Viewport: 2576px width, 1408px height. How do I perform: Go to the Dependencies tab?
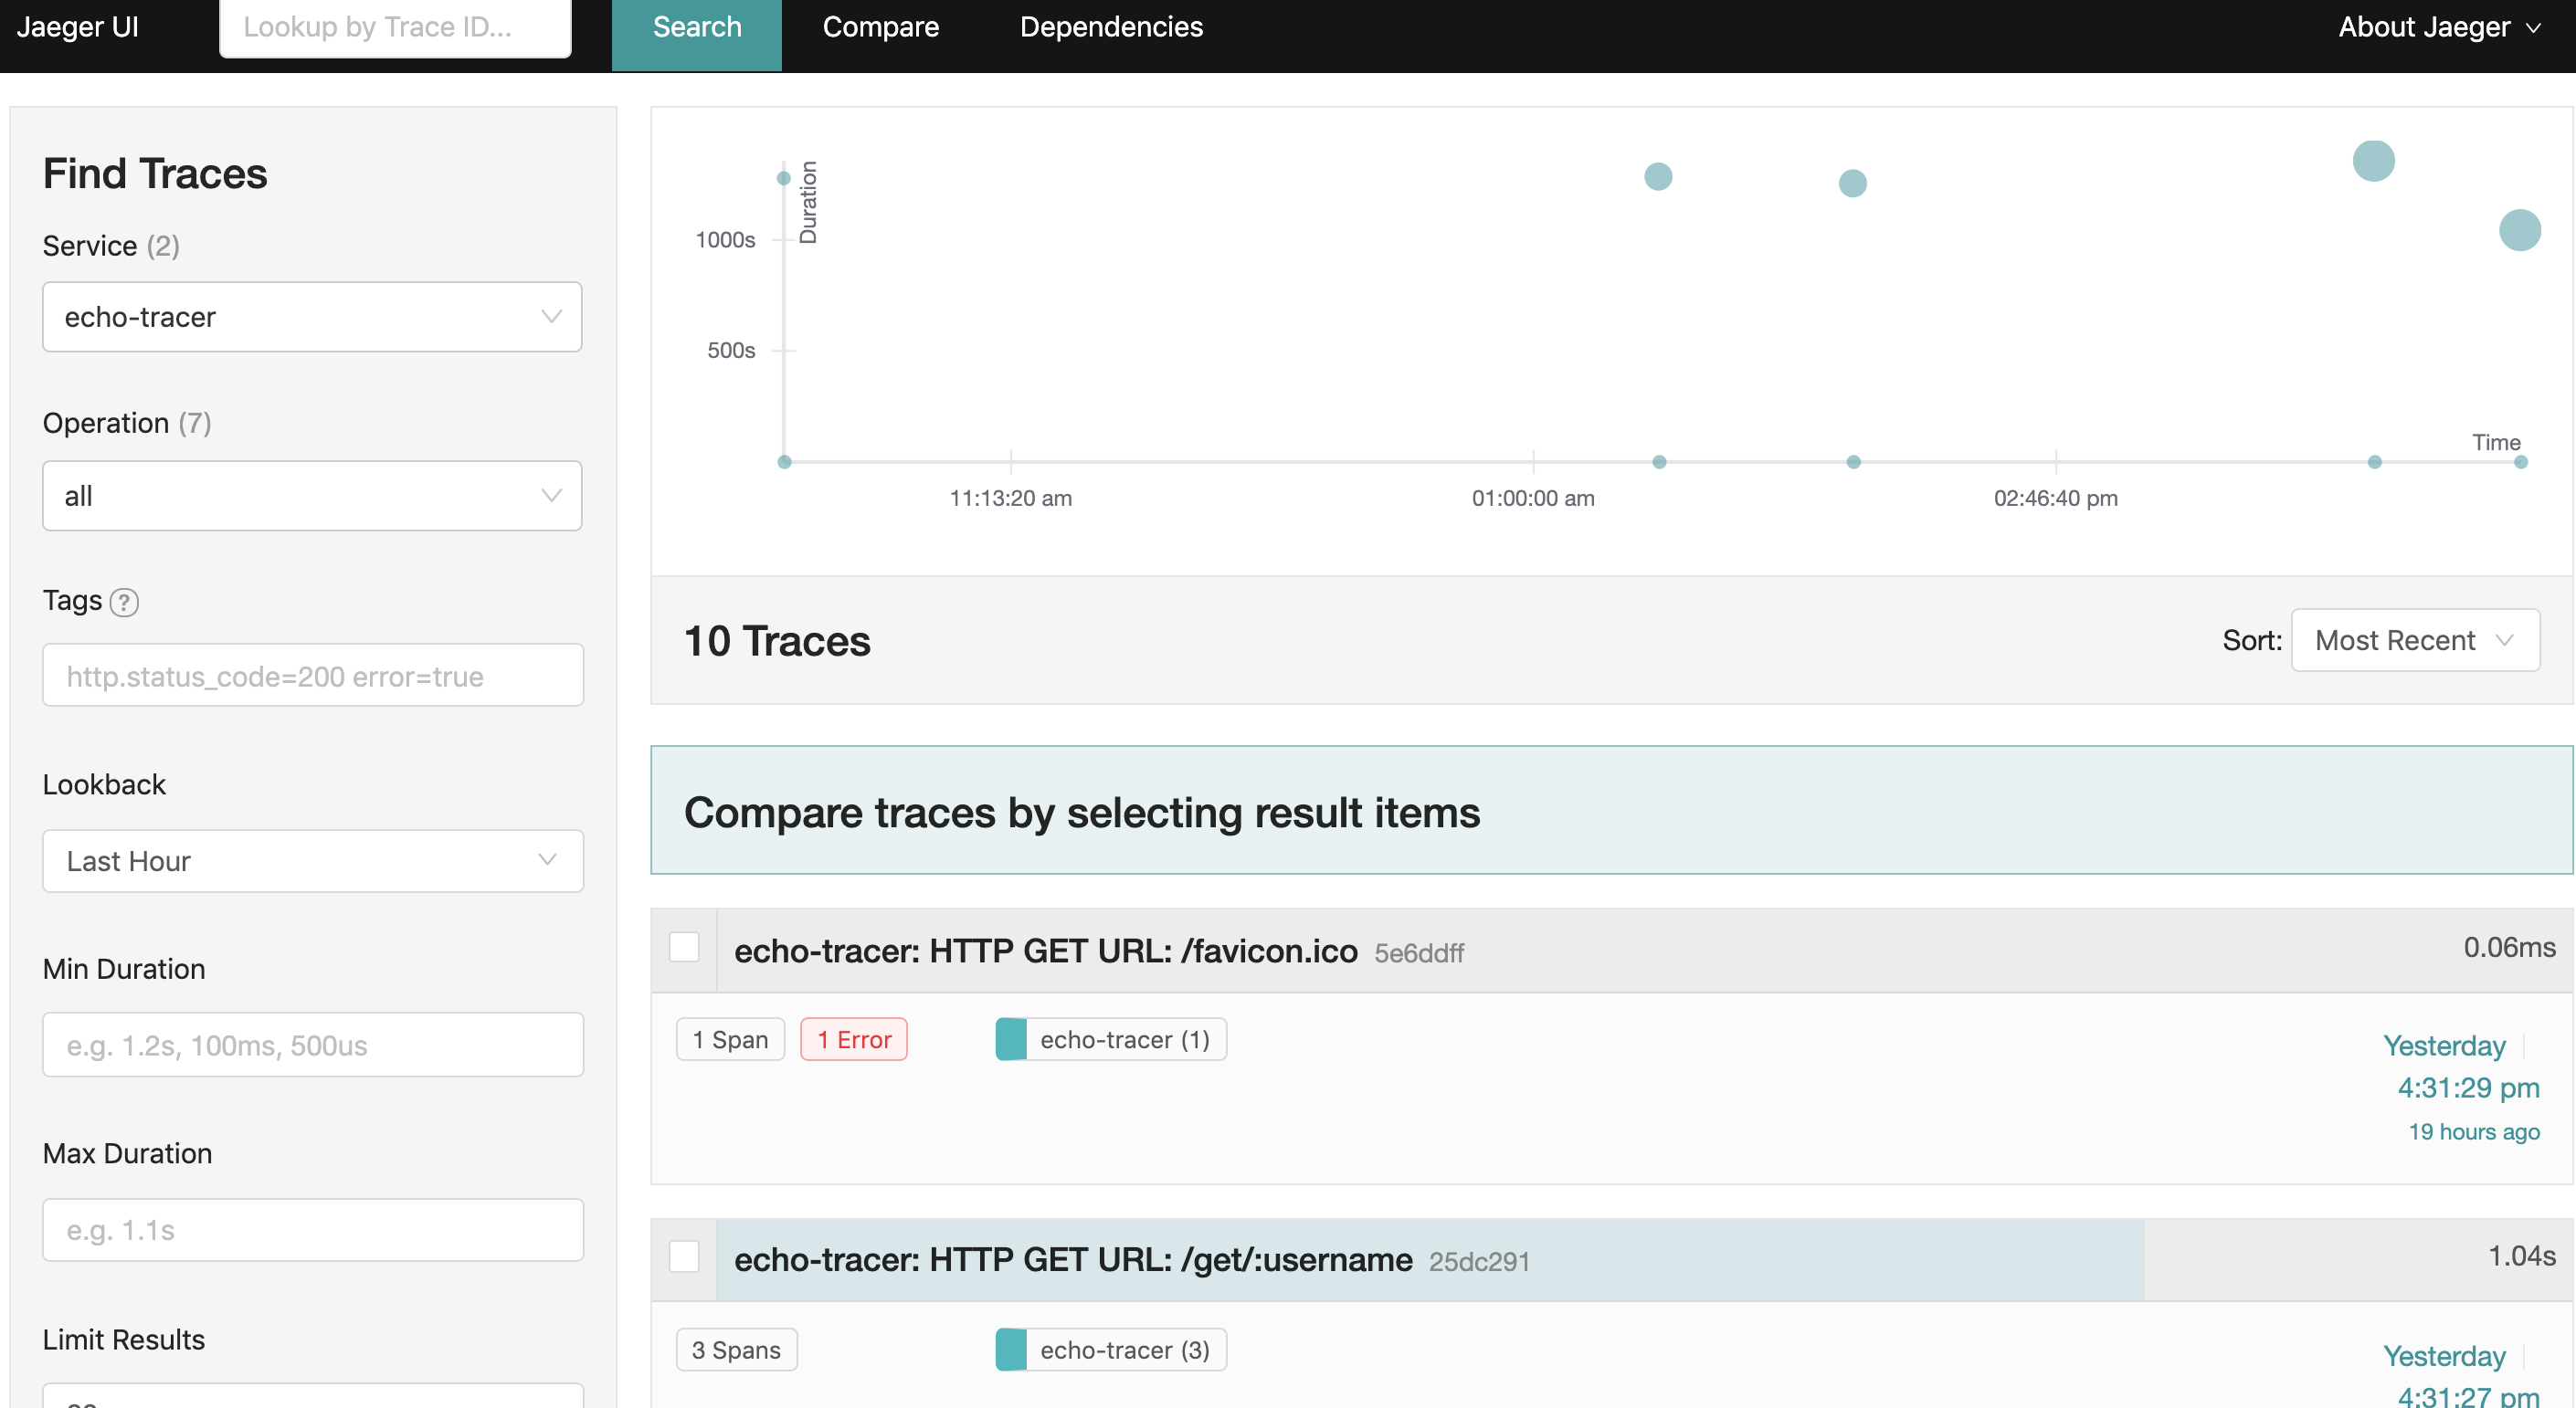[1111, 27]
